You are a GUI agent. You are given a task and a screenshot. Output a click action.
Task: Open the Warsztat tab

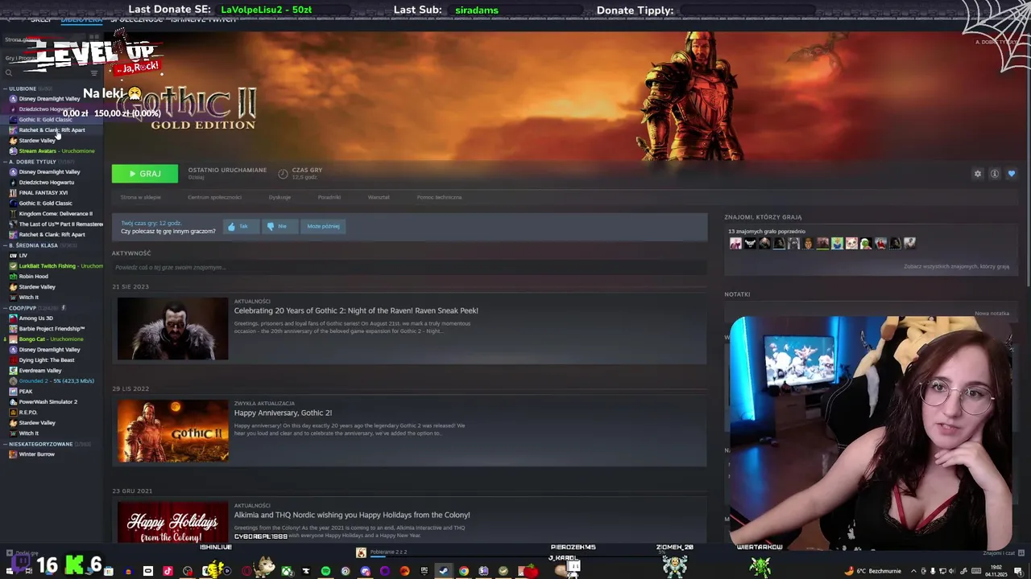(379, 197)
